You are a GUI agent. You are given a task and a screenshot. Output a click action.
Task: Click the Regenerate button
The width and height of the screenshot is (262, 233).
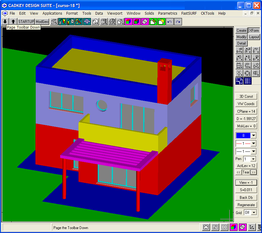[246, 205]
